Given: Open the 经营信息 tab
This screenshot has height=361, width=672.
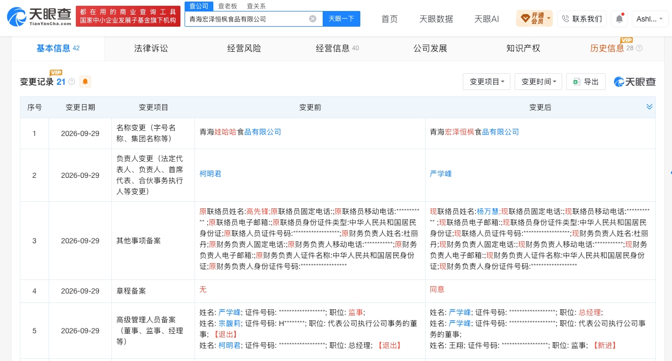Looking at the screenshot, I should coord(337,48).
